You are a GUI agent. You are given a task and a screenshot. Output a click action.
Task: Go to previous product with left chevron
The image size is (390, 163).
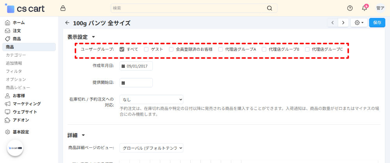coord(333,23)
